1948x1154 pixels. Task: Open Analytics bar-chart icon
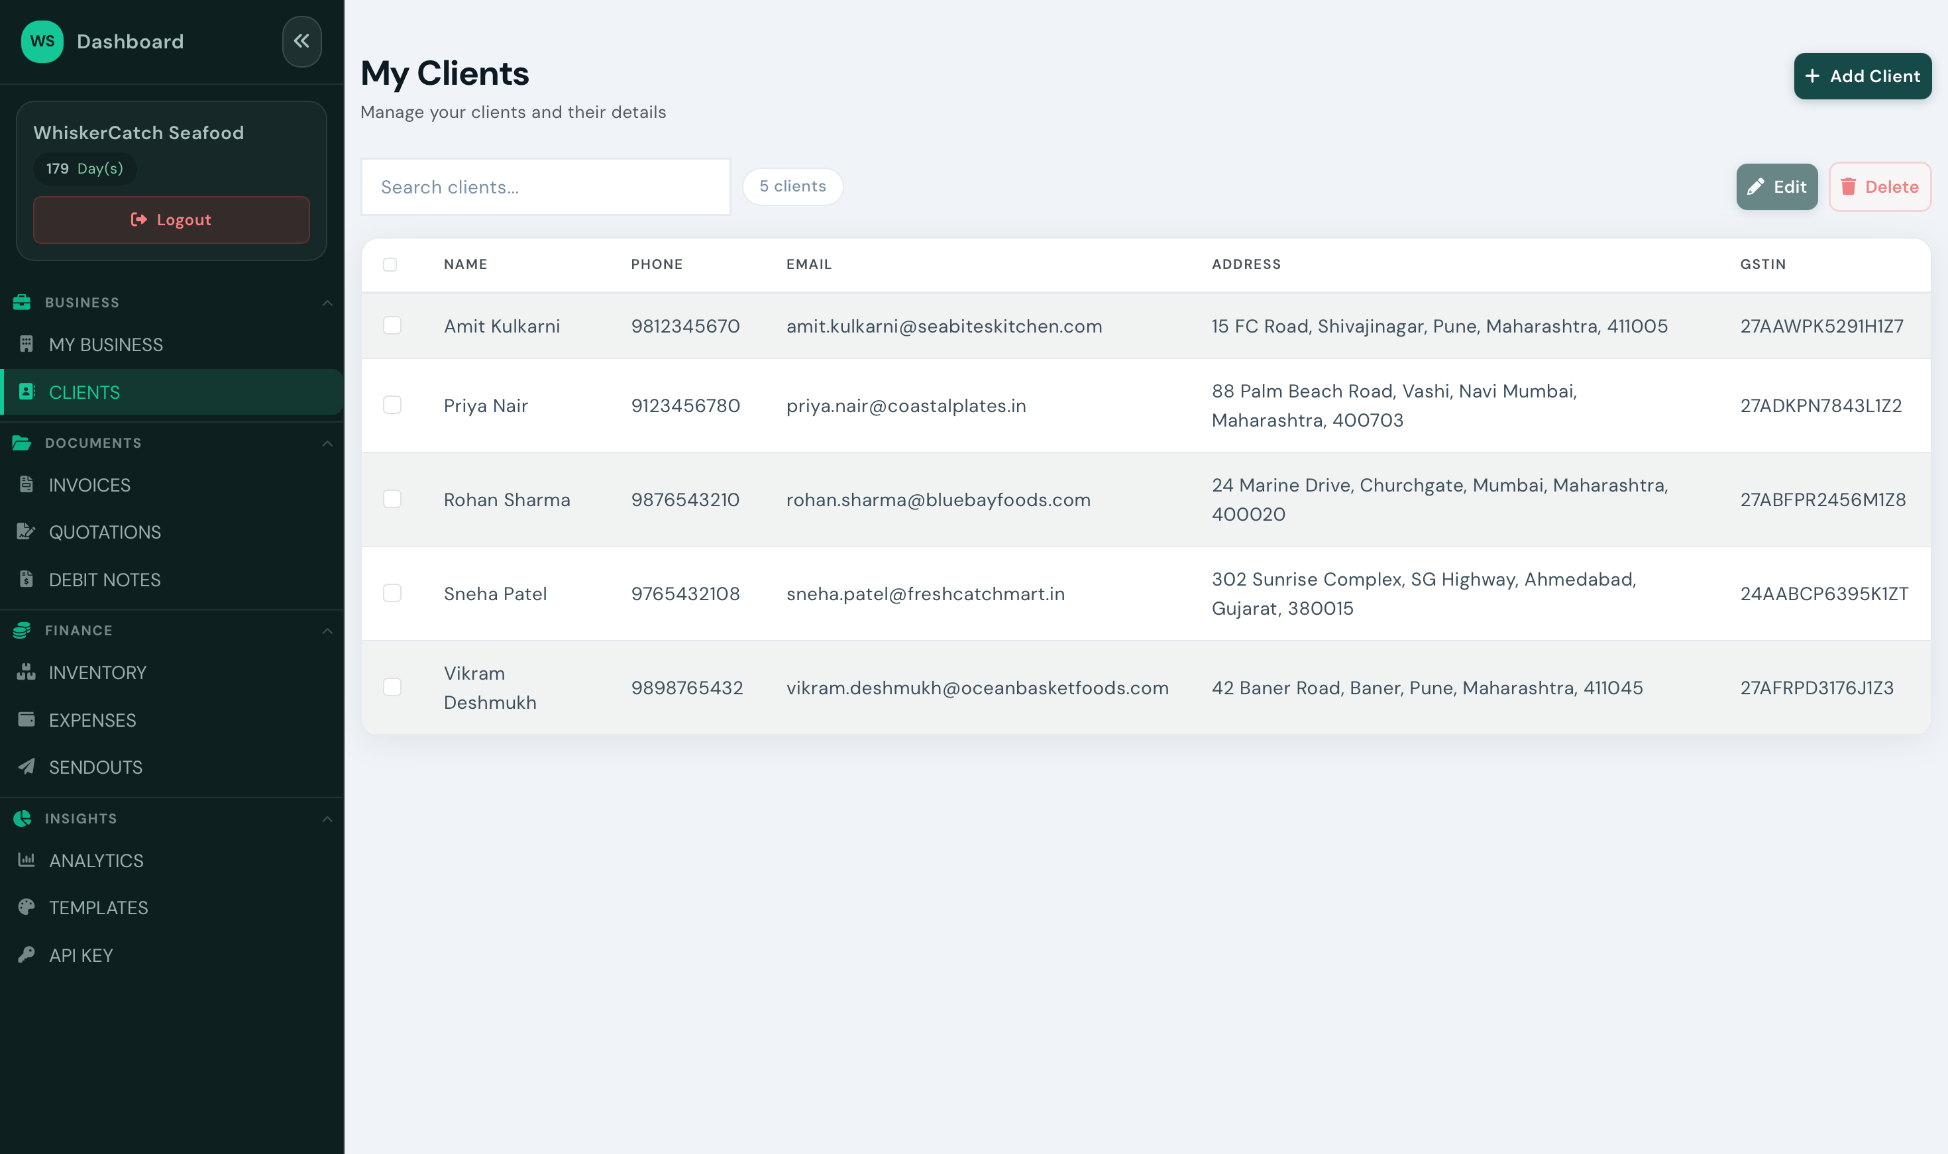coord(27,860)
